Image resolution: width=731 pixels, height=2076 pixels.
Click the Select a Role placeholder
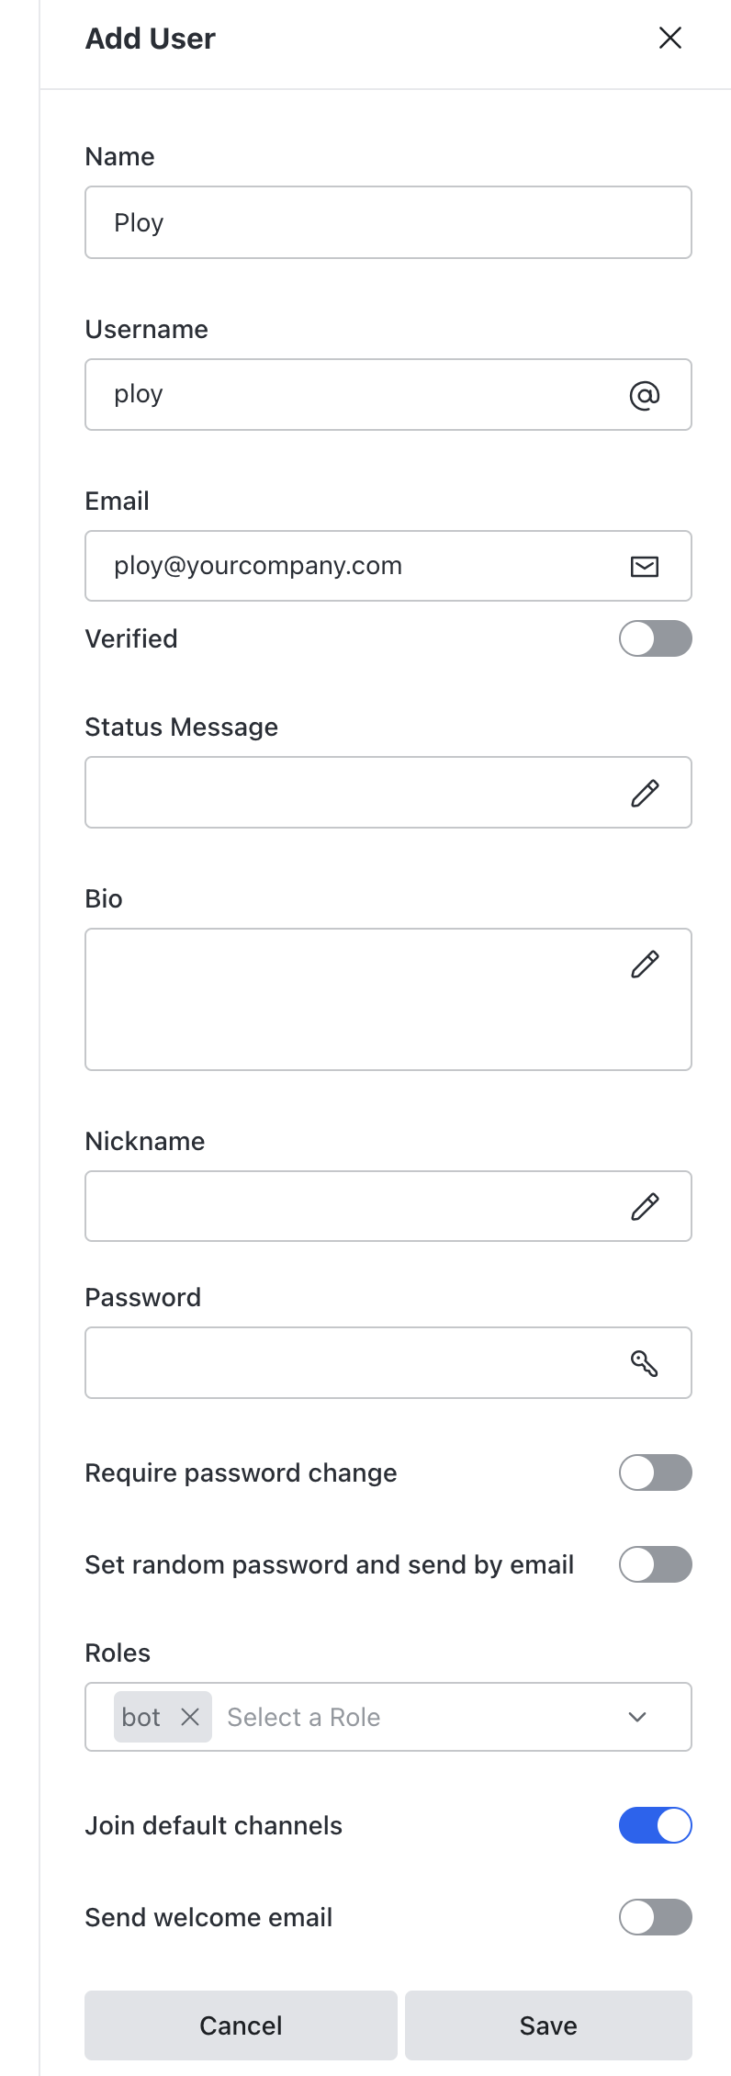(303, 1717)
